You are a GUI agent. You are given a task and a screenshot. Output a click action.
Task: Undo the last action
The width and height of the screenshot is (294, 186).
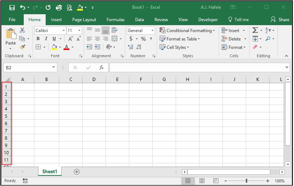[x=23, y=8]
